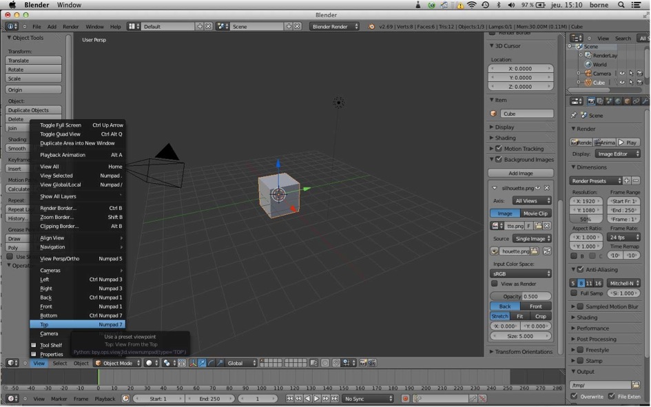
Task: Adjust the Opacity 0.500 slider
Action: pyautogui.click(x=521, y=296)
